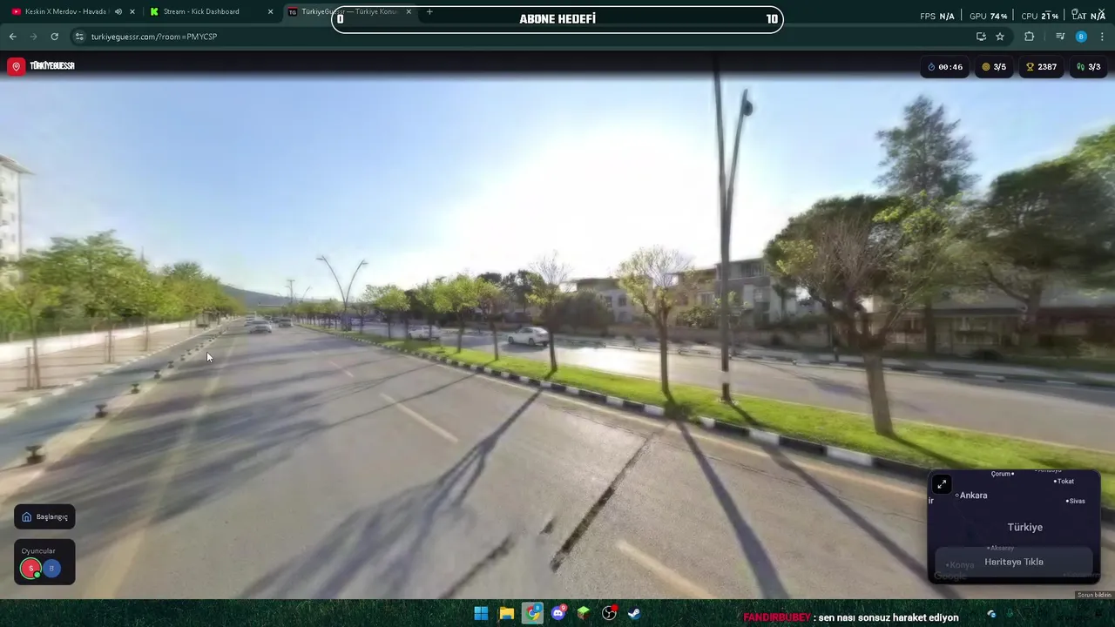
Task: Reload the TürkiyeGuessr page
Action: tap(54, 37)
